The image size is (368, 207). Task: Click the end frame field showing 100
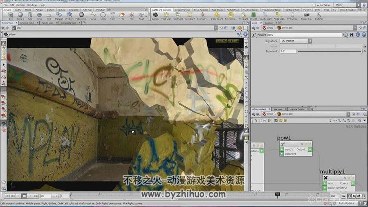pos(334,196)
